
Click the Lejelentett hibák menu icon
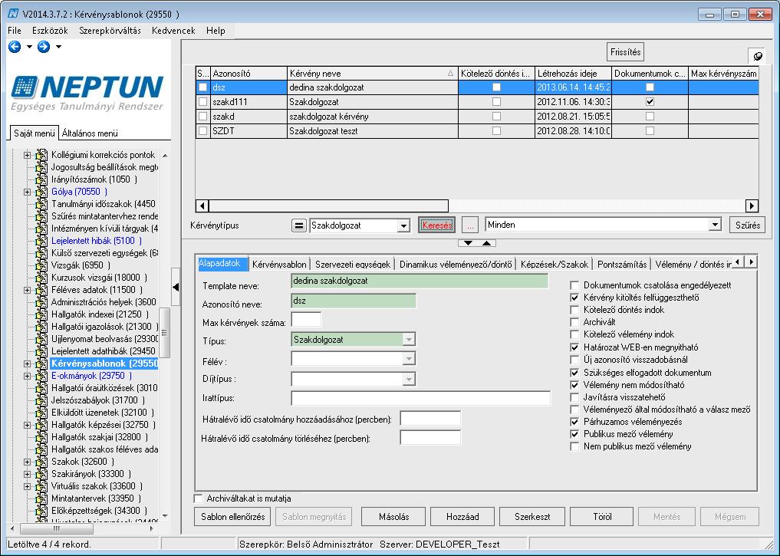tap(41, 241)
